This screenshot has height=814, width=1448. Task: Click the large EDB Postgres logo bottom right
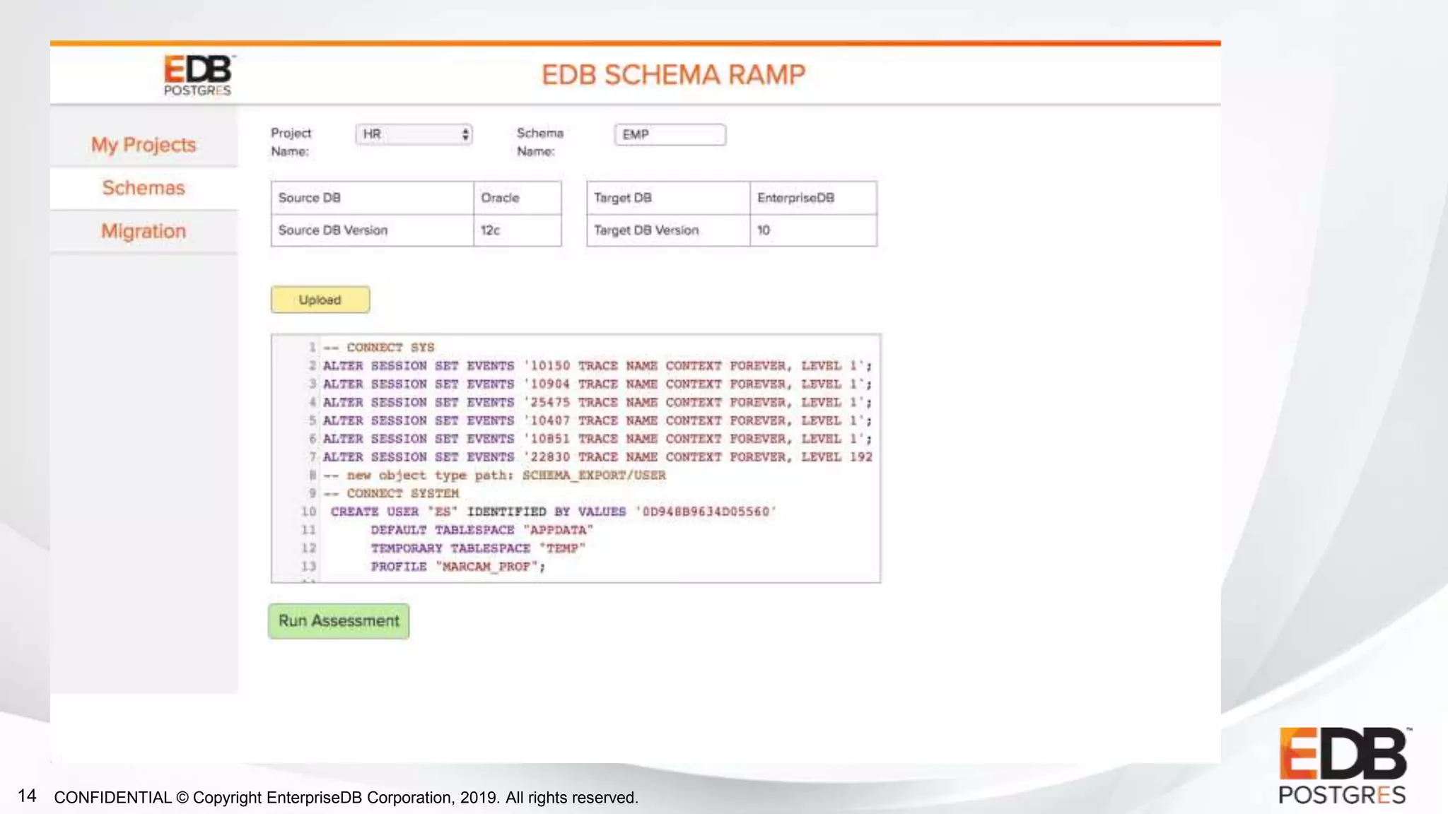[x=1343, y=765]
